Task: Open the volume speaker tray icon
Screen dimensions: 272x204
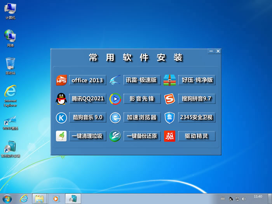Action: (x=244, y=199)
